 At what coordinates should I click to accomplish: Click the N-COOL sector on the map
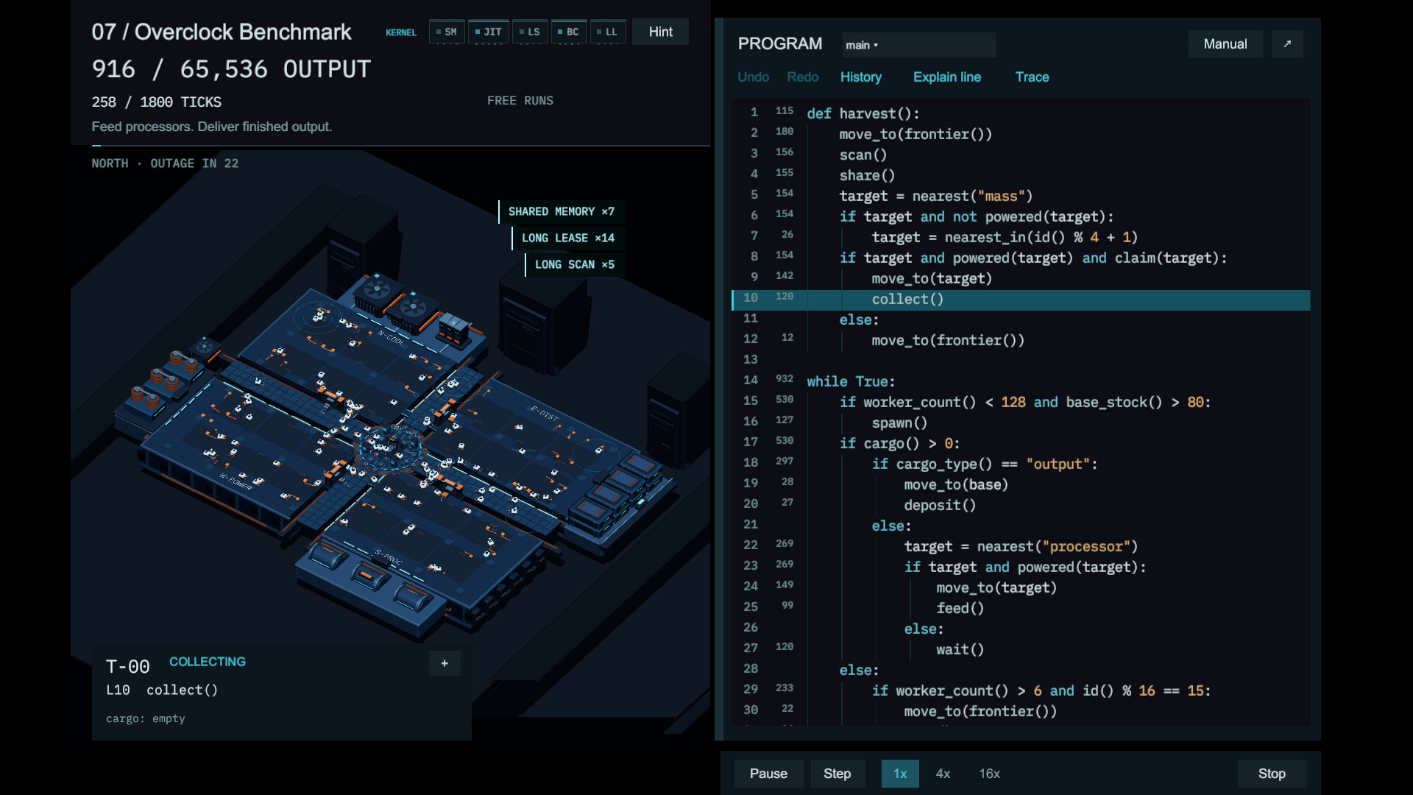click(391, 339)
